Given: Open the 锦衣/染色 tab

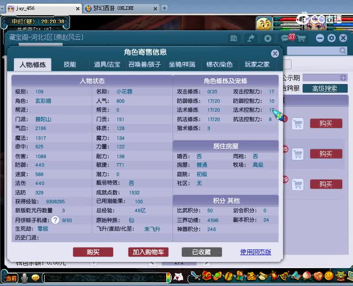Looking at the screenshot, I should point(219,64).
